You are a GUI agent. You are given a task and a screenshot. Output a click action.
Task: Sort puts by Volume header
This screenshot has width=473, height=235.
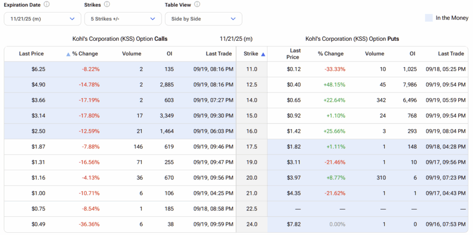point(374,54)
